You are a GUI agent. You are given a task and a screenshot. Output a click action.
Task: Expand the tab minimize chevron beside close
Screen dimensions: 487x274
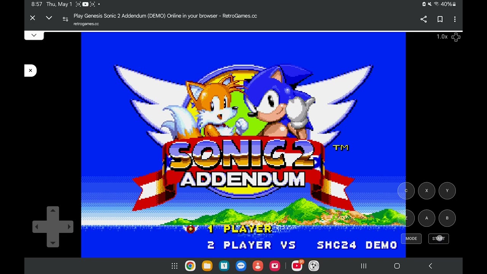point(49,18)
